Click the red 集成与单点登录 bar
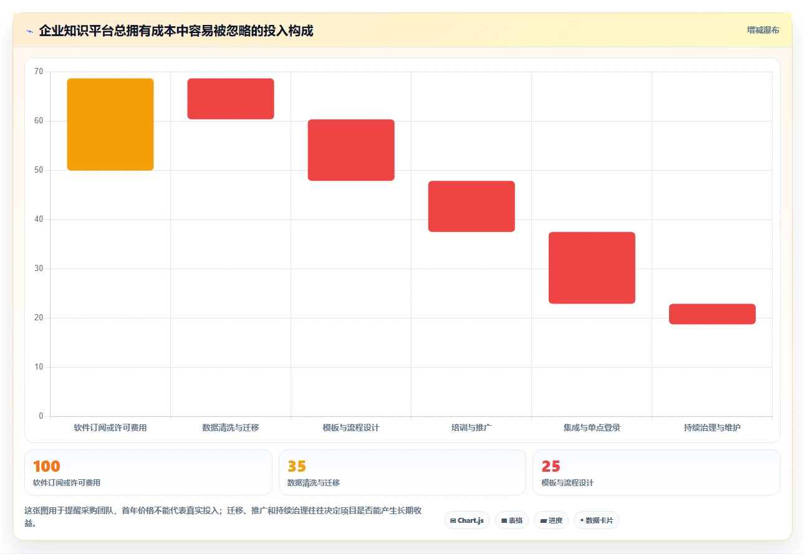 [592, 268]
